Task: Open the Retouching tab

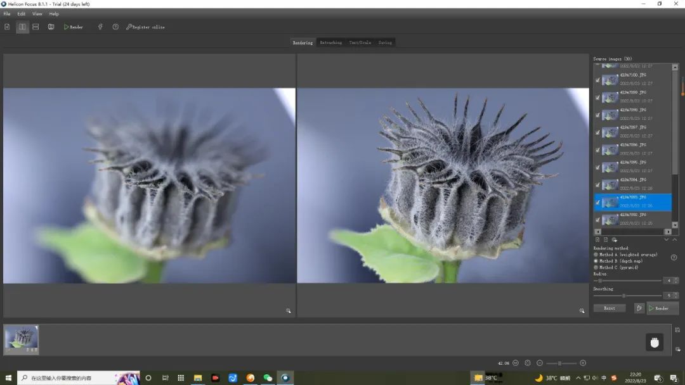Action: 330,42
